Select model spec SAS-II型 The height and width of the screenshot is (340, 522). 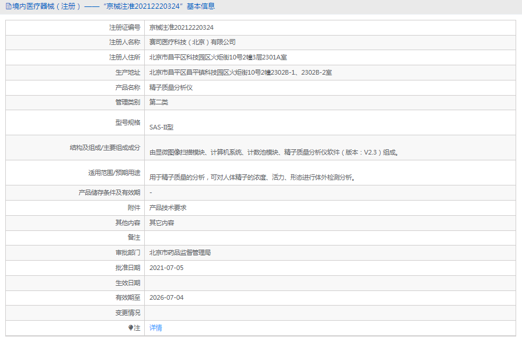pyautogui.click(x=162, y=127)
